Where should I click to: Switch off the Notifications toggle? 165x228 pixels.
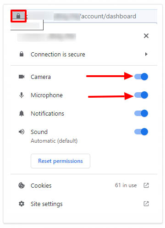point(141,113)
